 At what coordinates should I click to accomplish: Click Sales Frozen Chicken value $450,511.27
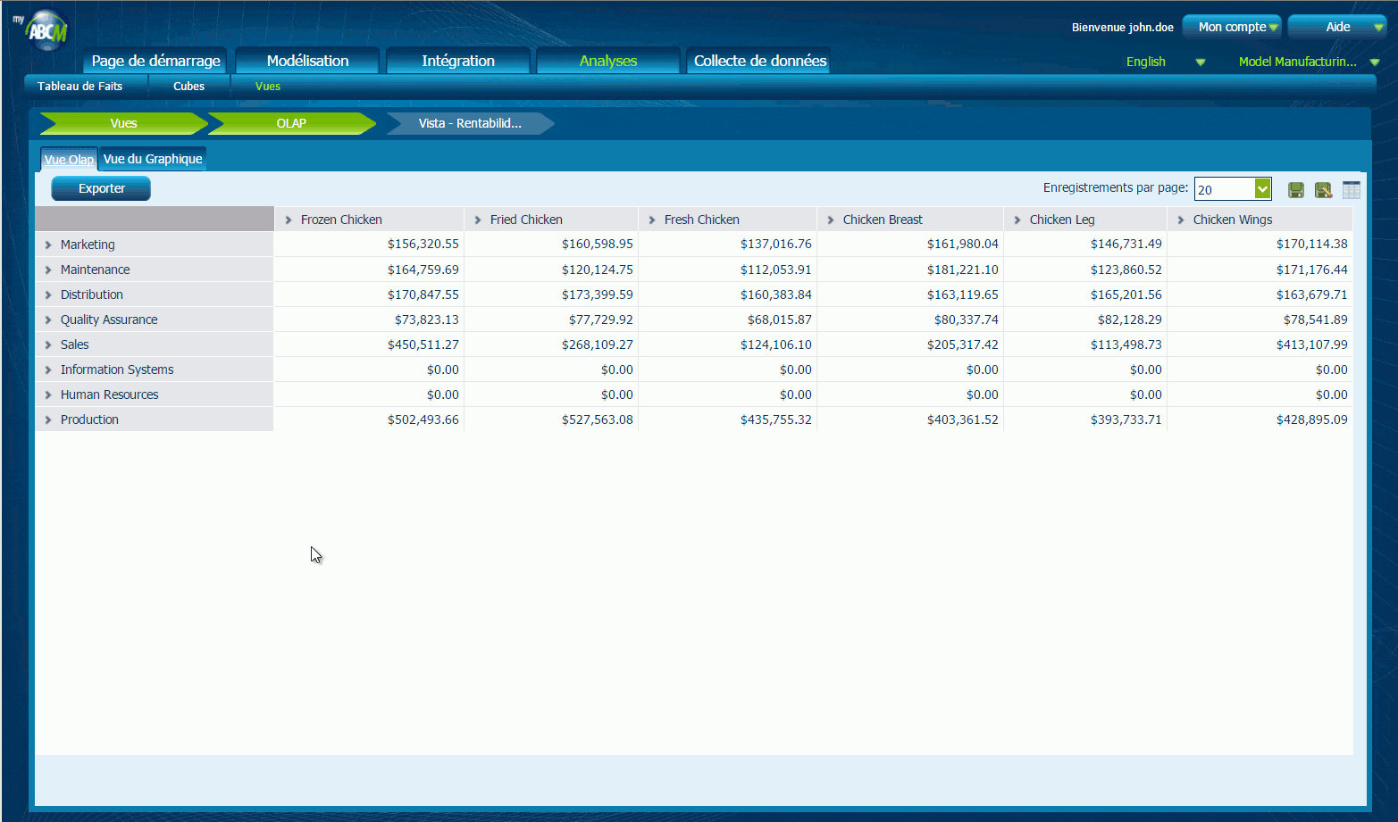[x=423, y=345]
